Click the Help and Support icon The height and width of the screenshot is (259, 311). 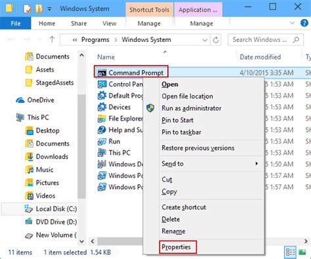(x=102, y=130)
